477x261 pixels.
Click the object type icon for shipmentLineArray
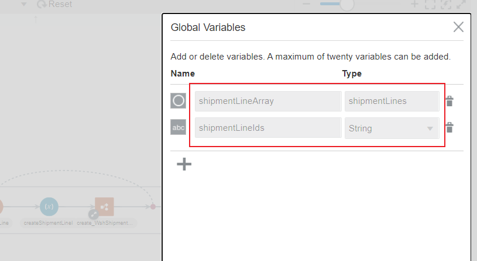click(178, 101)
